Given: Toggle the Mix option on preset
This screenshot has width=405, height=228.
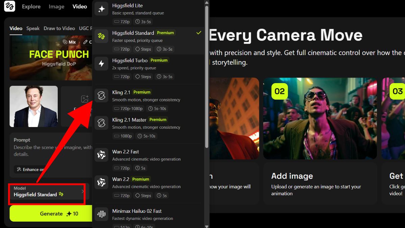Looking at the screenshot, I should point(70,42).
